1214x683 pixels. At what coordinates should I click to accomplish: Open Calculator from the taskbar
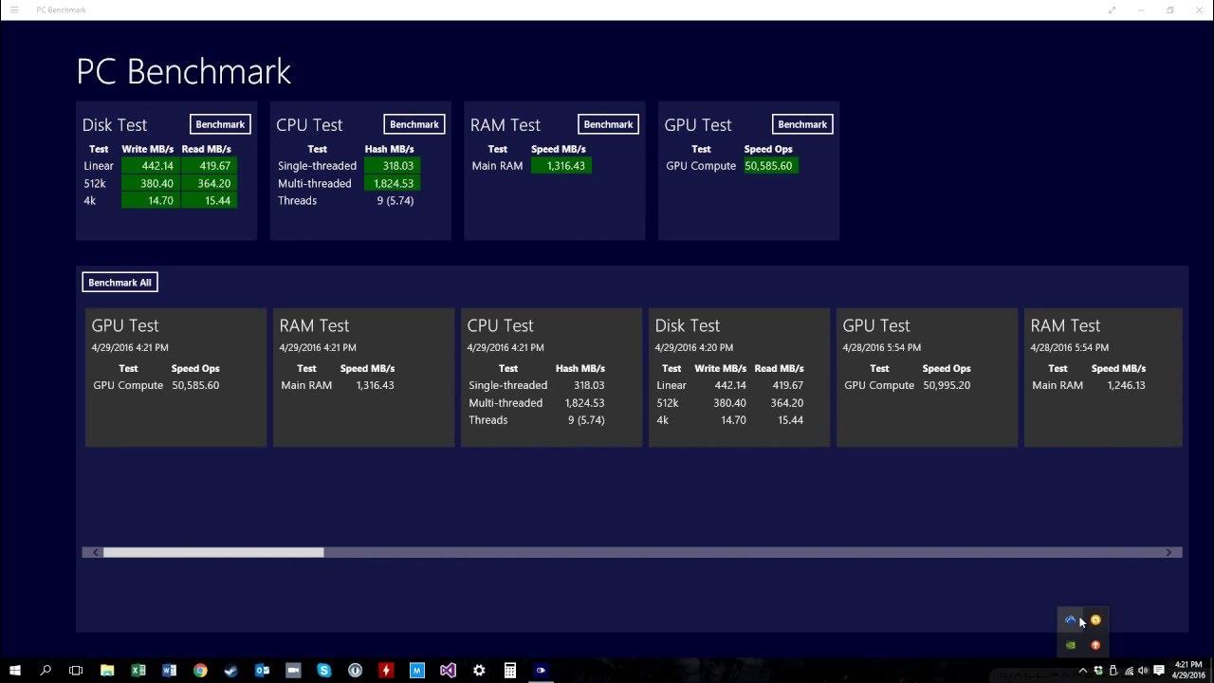[x=510, y=671]
